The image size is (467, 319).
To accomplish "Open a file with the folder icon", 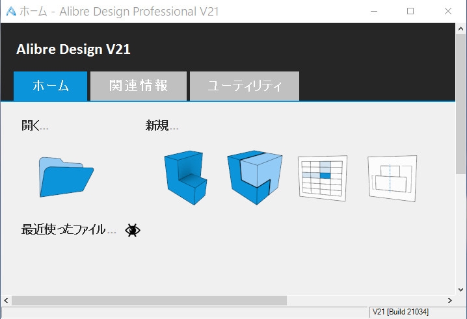I will (x=66, y=177).
